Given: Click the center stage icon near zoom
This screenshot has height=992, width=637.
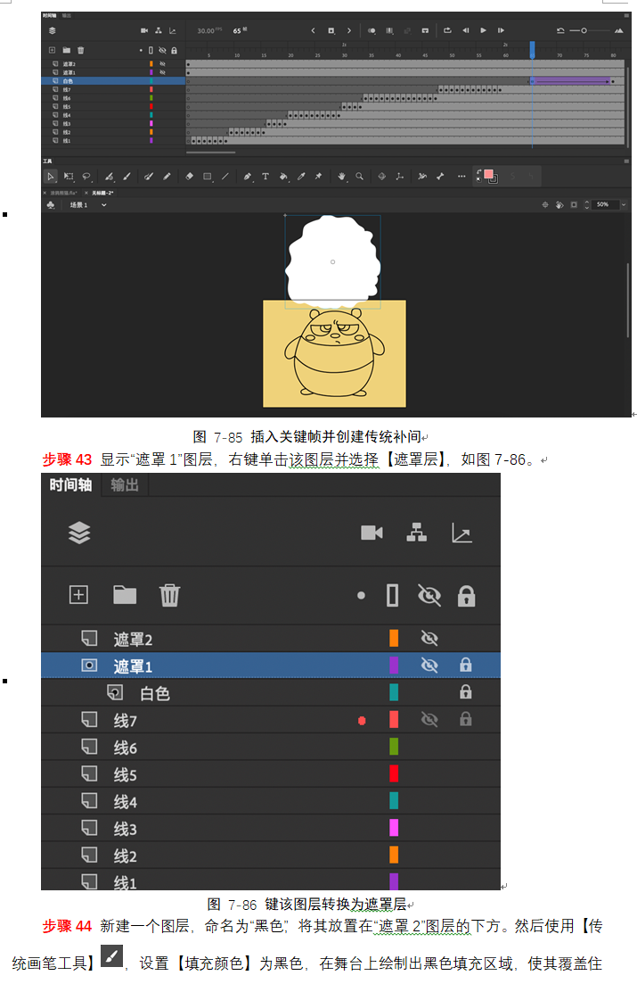Looking at the screenshot, I should (x=544, y=204).
